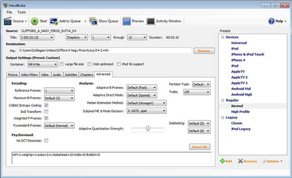This screenshot has height=178, width=292.
Task: Open the start chapter dropdown showing 1
Action: click(x=101, y=38)
